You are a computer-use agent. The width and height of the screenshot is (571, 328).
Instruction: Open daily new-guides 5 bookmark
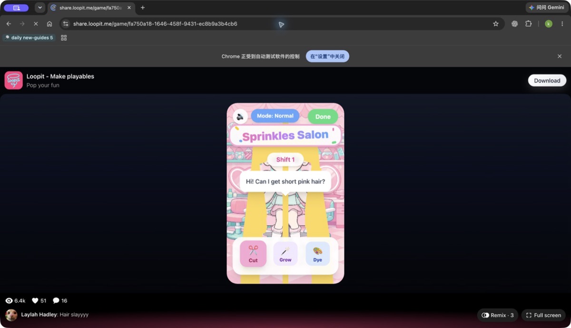[x=29, y=38]
